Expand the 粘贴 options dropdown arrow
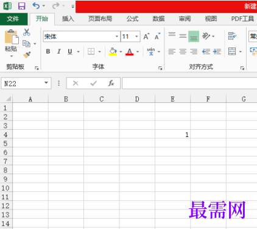 pyautogui.click(x=12, y=56)
